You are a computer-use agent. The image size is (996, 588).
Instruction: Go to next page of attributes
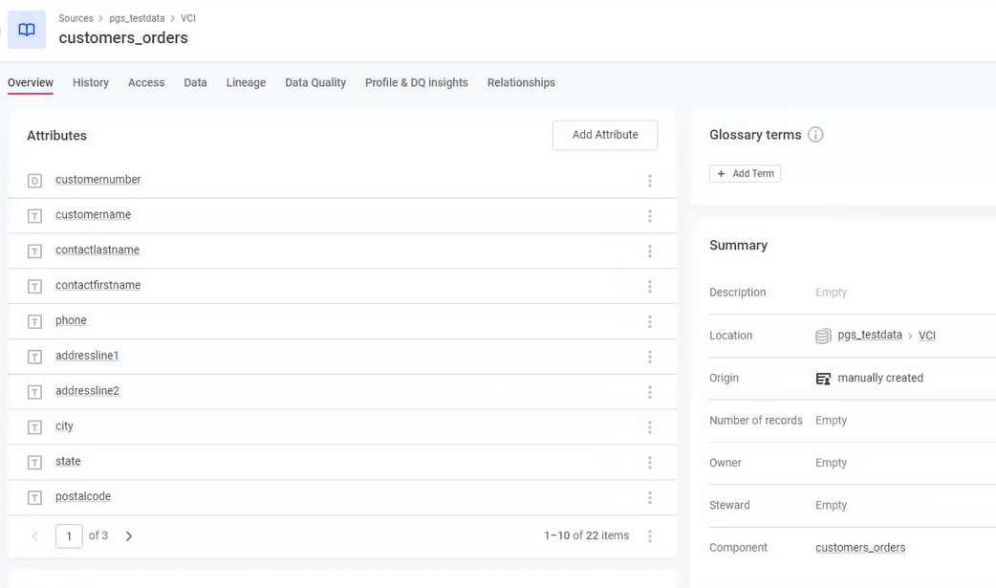129,536
